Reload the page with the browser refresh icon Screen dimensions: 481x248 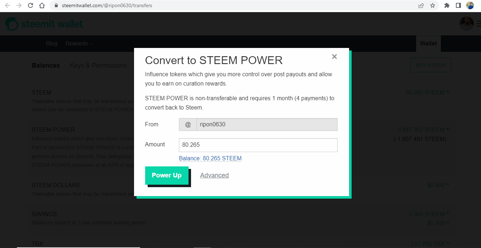click(30, 5)
